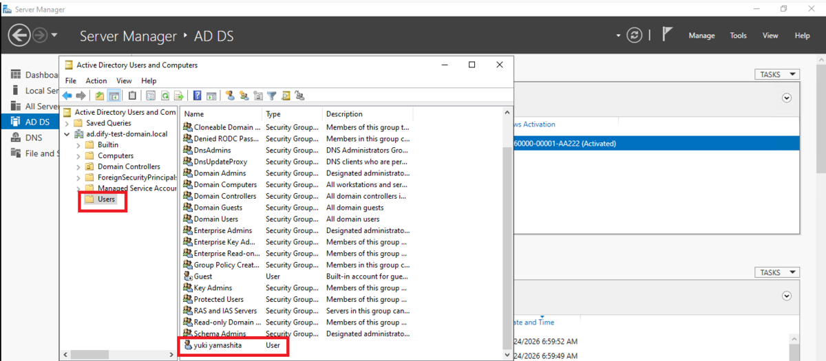This screenshot has width=826, height=361.
Task: Expand the Domain Controllers tree node
Action: point(78,166)
